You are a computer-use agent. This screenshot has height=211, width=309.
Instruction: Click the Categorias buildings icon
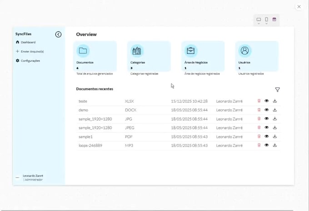tap(137, 50)
